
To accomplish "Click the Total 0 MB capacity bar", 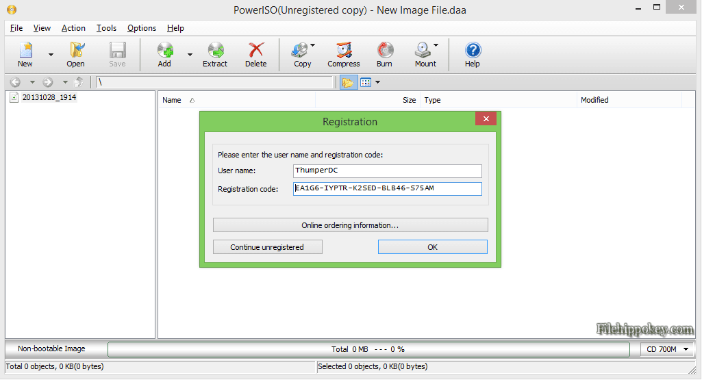I will click(368, 349).
